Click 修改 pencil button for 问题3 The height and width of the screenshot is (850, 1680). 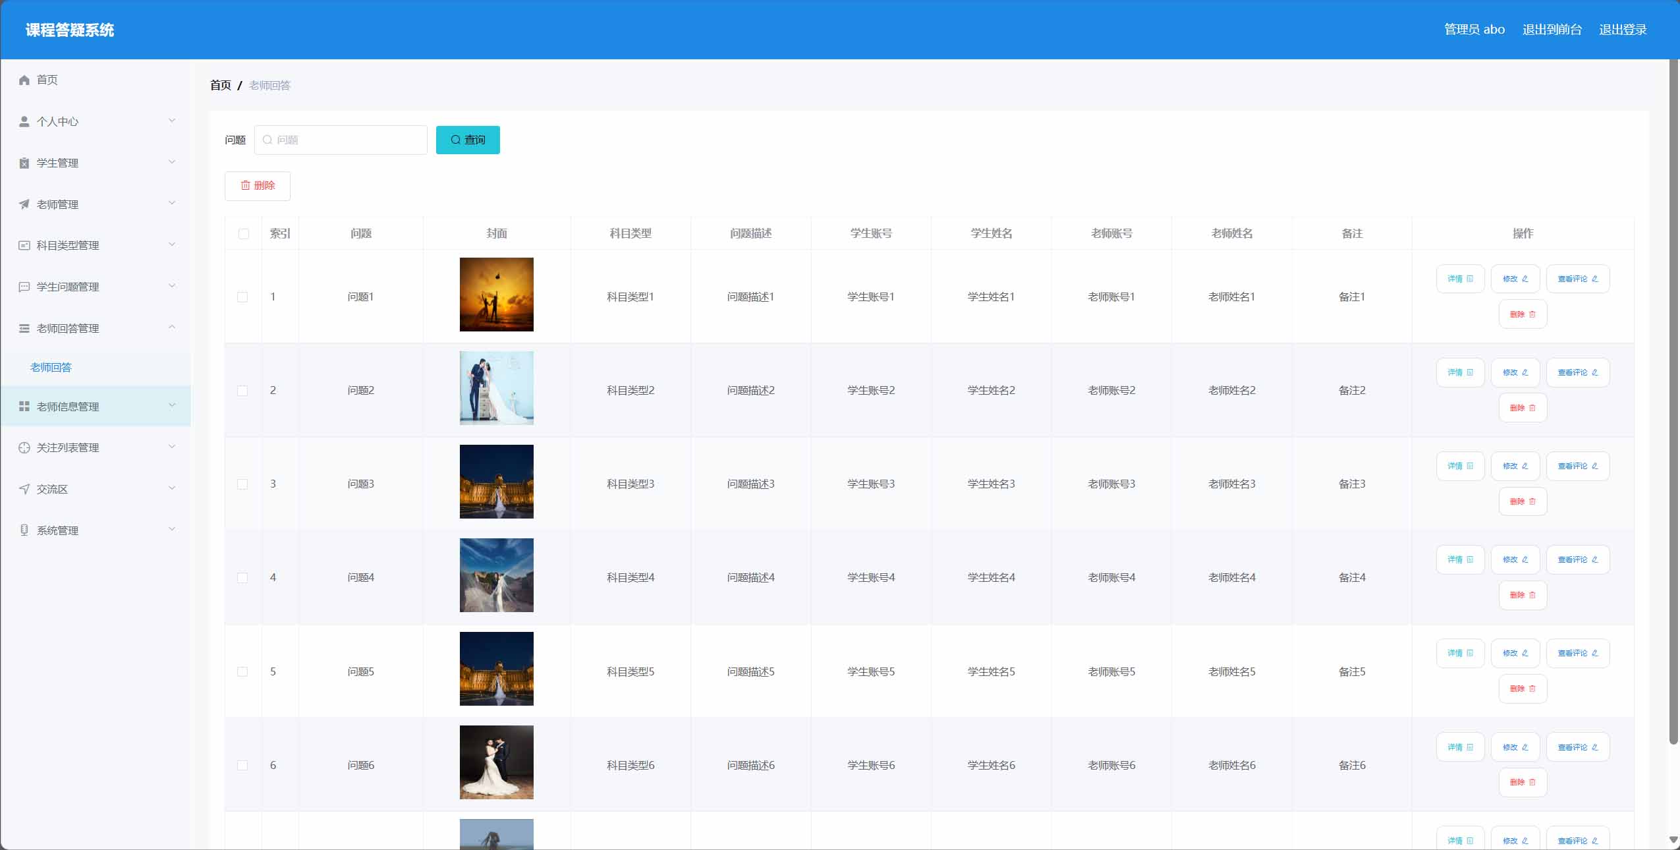[1515, 466]
